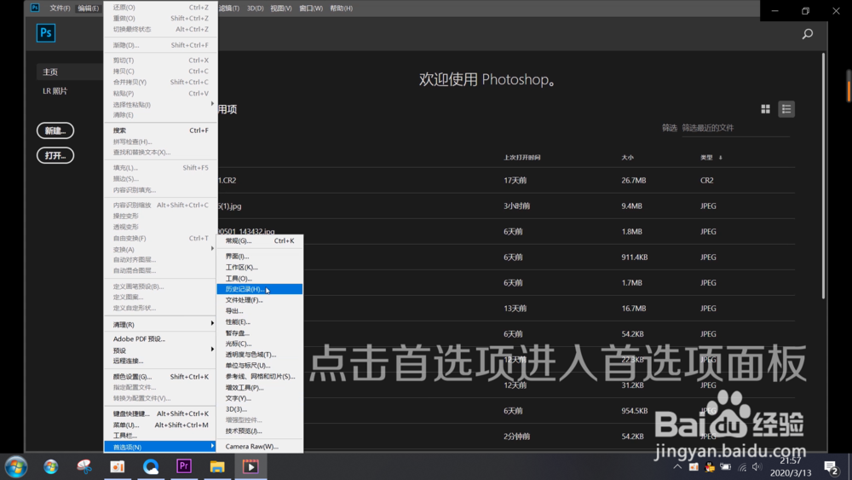
Task: Click the 筛选最近的文件 filter field
Action: click(x=735, y=128)
